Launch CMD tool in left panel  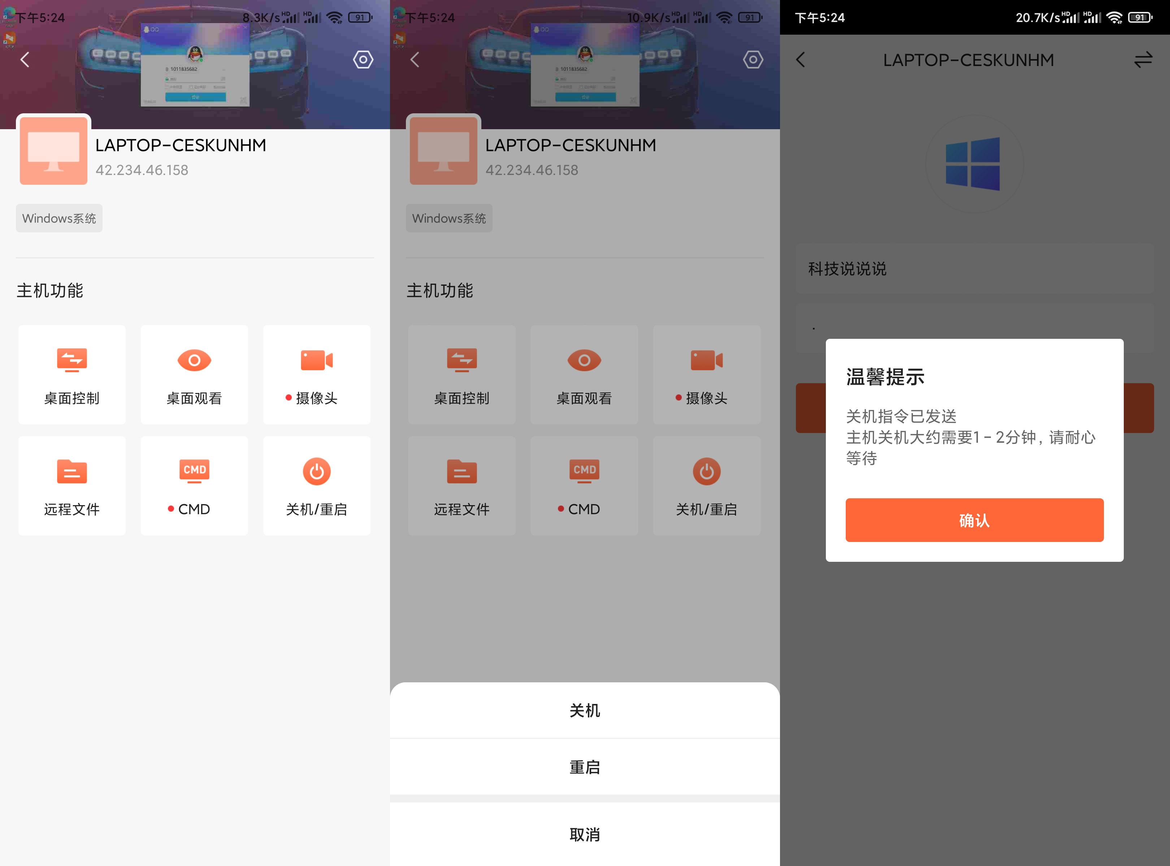pyautogui.click(x=194, y=485)
